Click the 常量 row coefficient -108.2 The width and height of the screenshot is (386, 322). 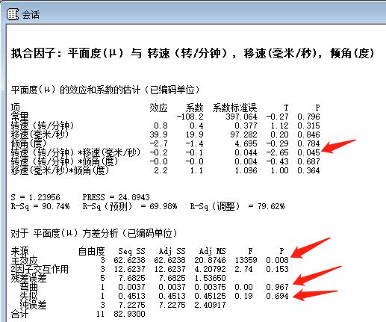click(x=190, y=117)
